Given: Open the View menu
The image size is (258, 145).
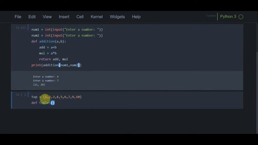Looking at the screenshot, I should pos(47,17).
